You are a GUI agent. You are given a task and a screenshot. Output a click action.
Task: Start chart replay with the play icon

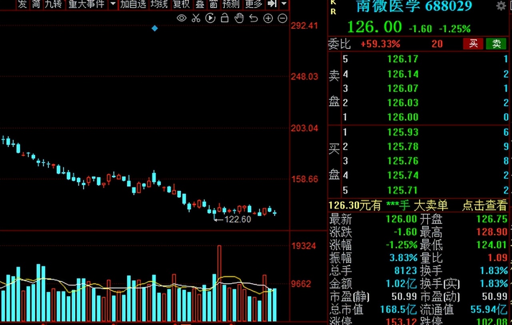point(210,18)
